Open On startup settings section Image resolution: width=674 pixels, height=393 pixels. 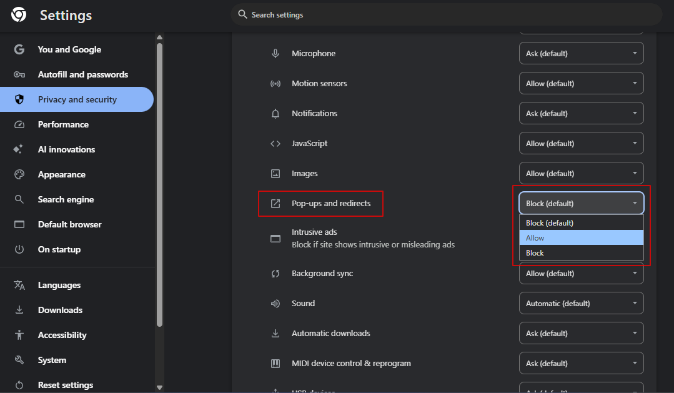click(76, 249)
